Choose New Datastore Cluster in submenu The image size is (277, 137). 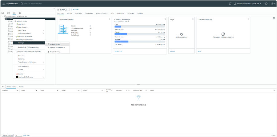coord(58,47)
